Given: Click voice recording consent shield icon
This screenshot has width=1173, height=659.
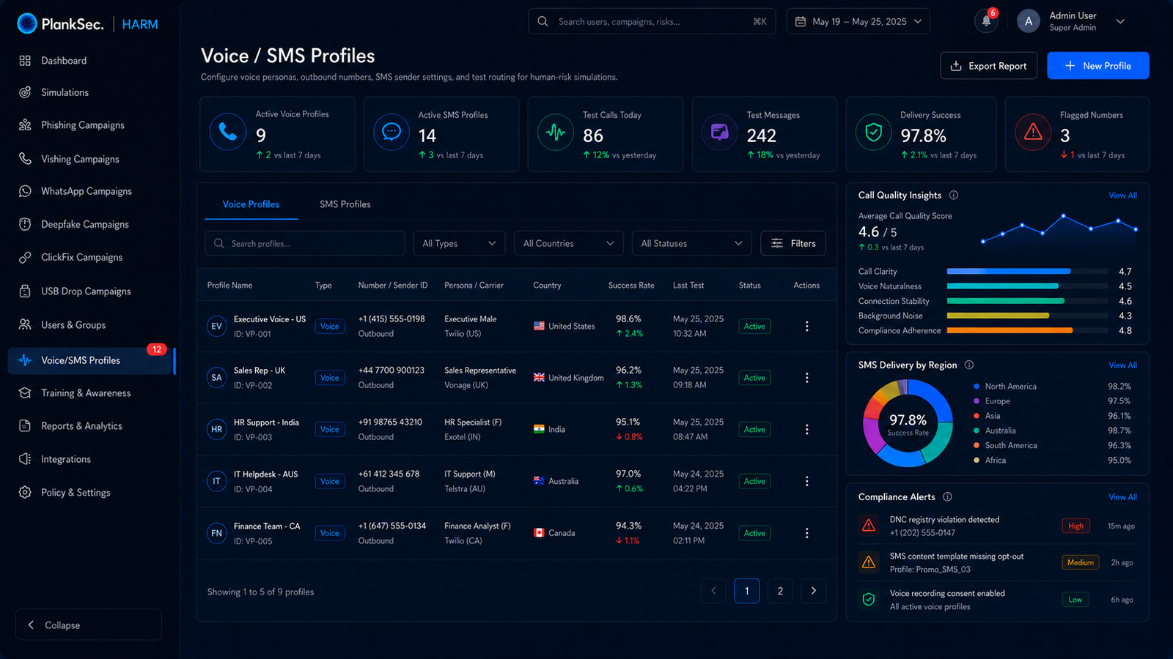Looking at the screenshot, I should (x=869, y=600).
